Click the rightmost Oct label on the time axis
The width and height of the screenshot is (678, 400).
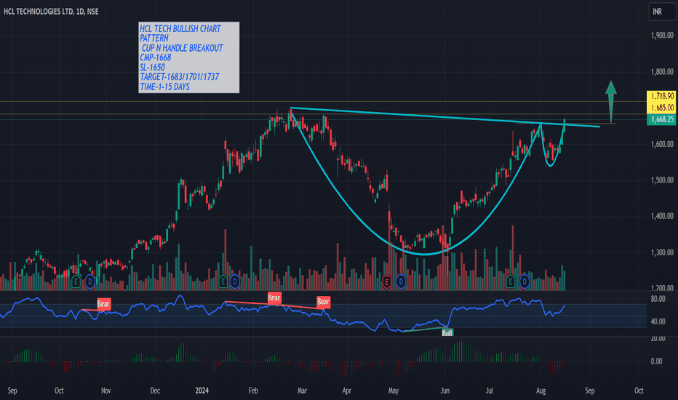(639, 391)
